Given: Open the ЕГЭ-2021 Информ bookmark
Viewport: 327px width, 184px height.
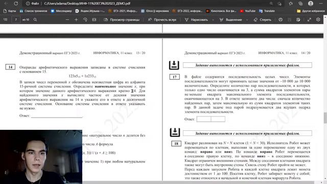Looking at the screenshot, I should [x=123, y=11].
